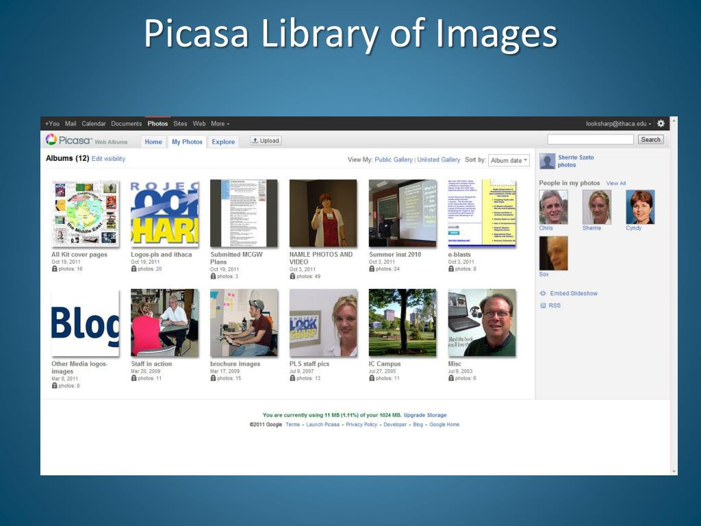Switch to the Home tab

pos(153,142)
